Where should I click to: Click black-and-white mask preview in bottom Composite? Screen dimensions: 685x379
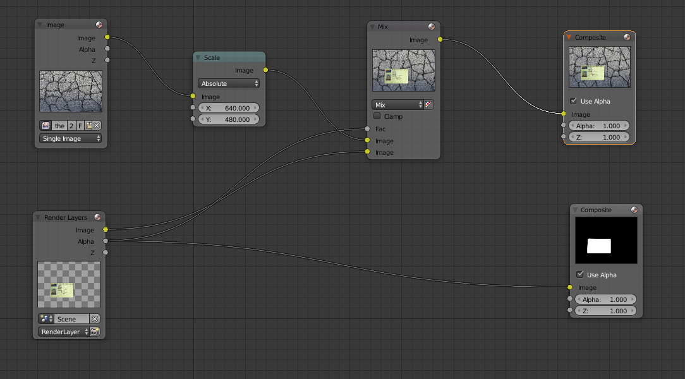606,241
